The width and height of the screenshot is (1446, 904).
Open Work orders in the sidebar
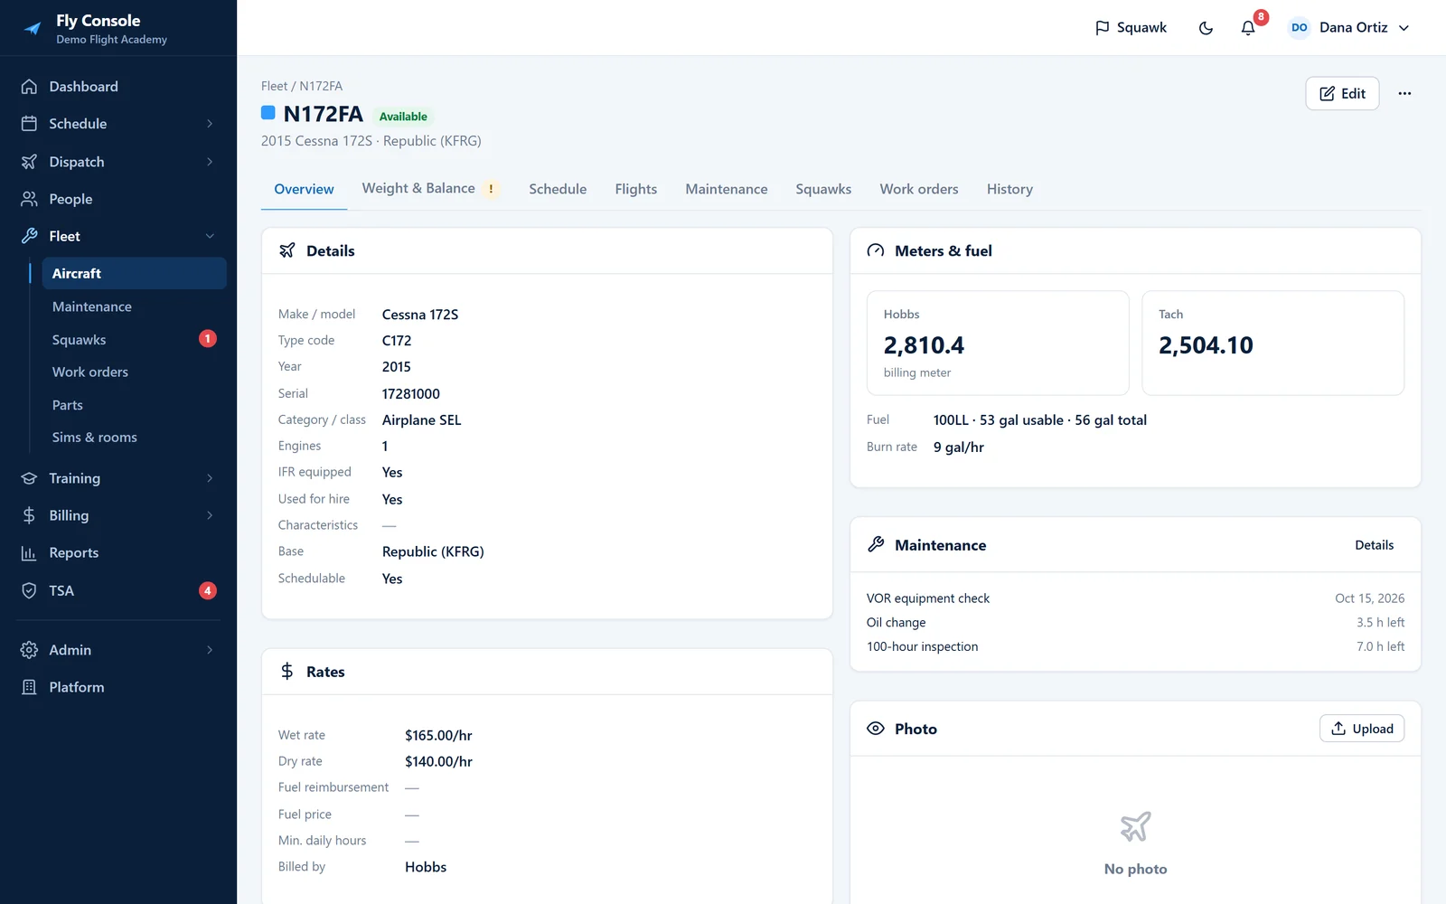[134, 372]
